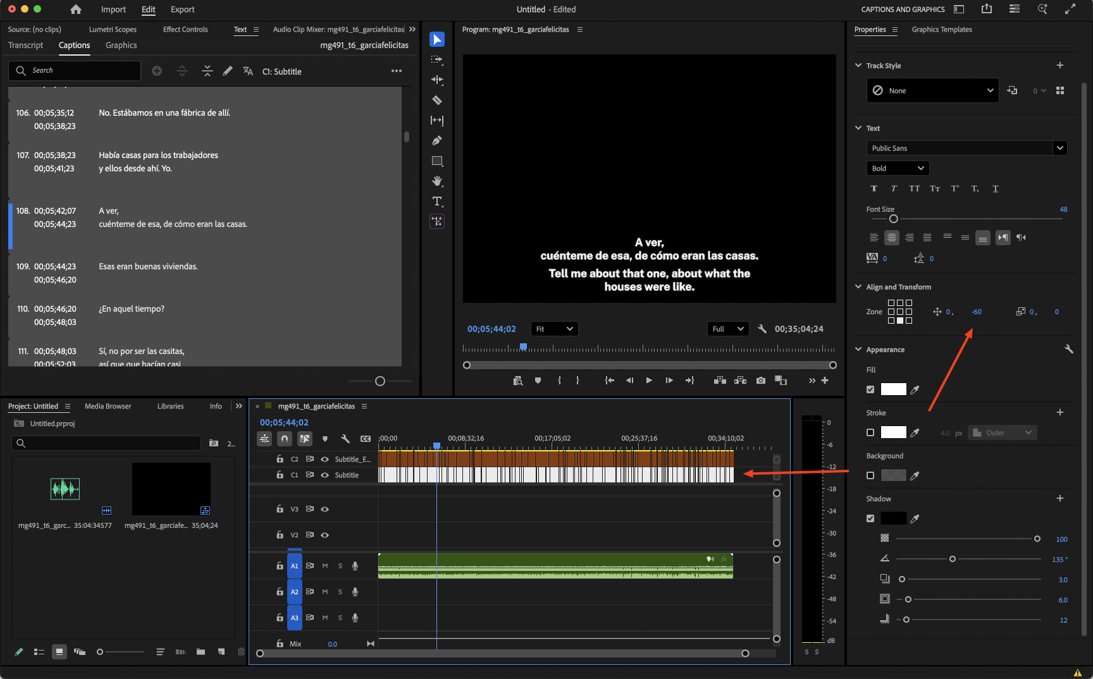
Task: Open the Track Style None dropdown
Action: 932,90
